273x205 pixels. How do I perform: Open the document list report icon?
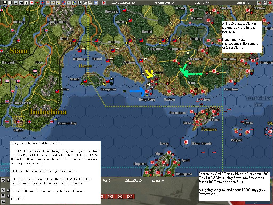[10, 3]
